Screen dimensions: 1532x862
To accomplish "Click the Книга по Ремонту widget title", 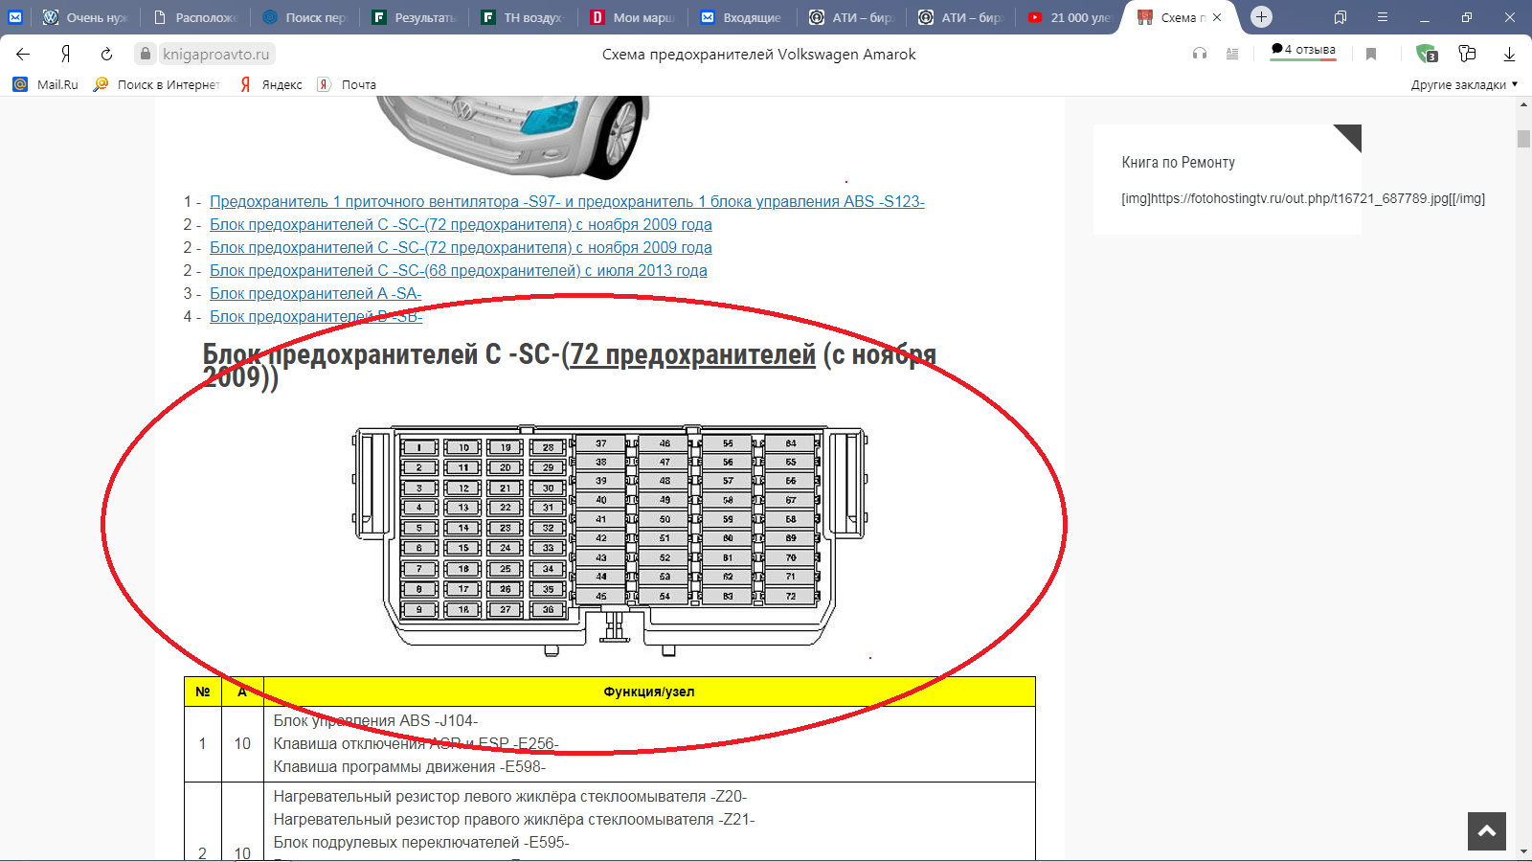I will (x=1179, y=163).
